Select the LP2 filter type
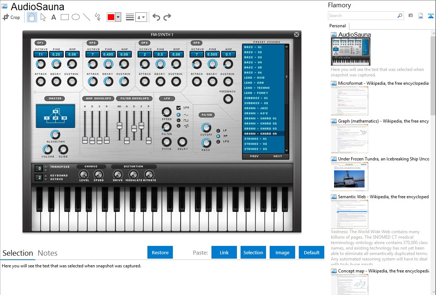436x295 pixels. [x=218, y=142]
